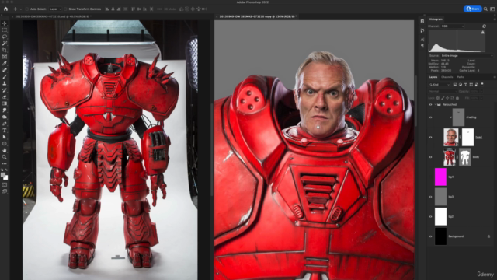Hide the head layer
Viewport: 497px width, 280px height.
point(430,138)
